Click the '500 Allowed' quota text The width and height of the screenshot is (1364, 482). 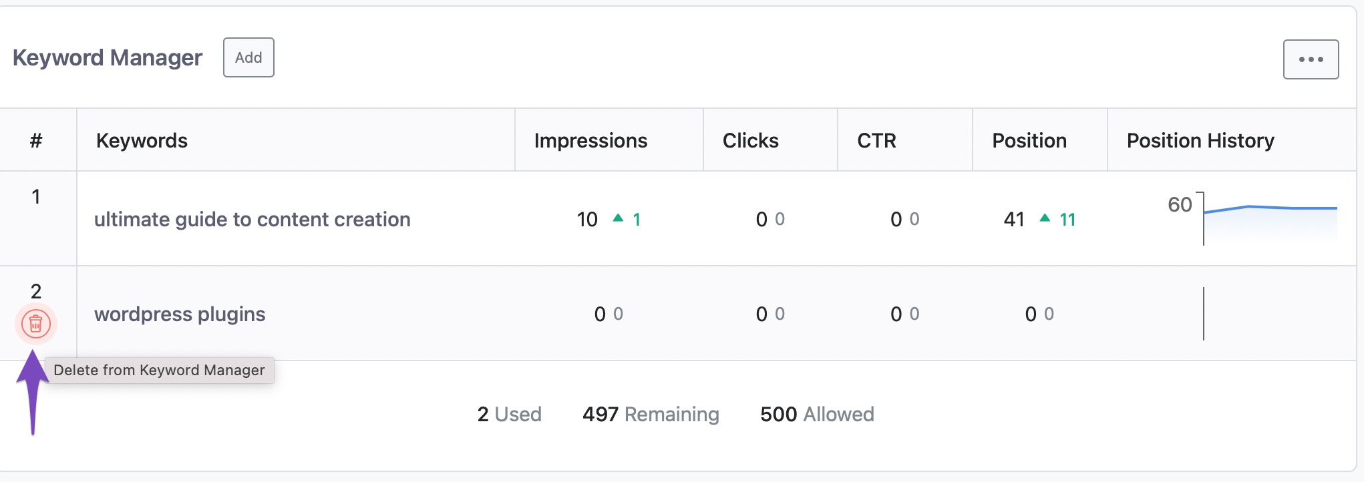click(x=817, y=415)
